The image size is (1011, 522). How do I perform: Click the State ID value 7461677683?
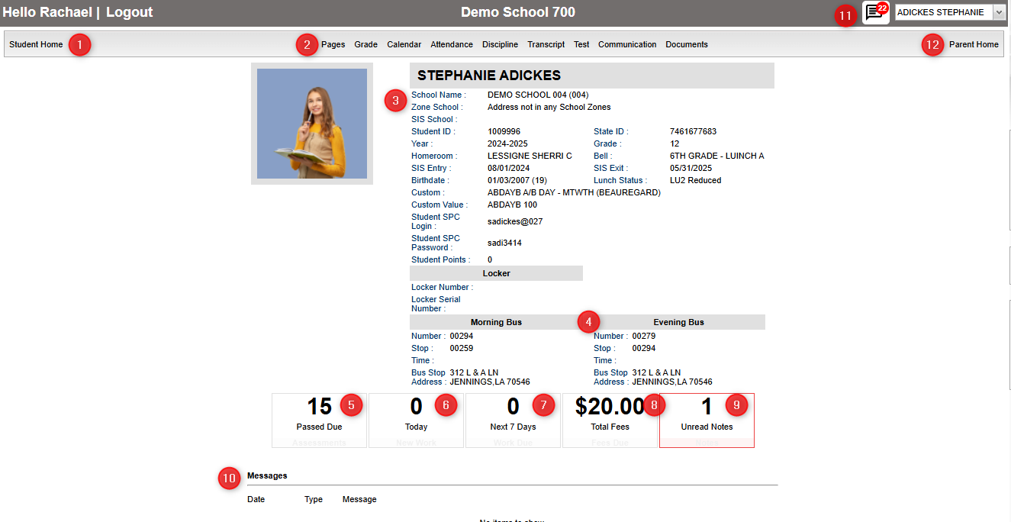[x=693, y=131]
